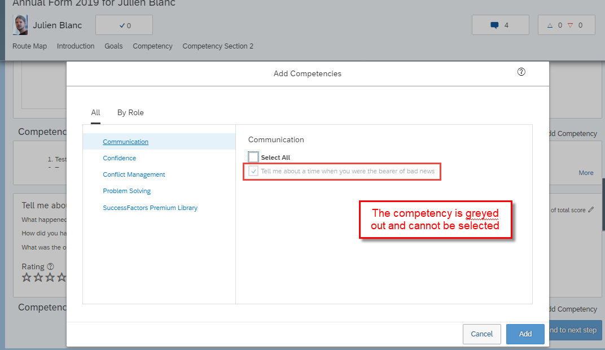Go to the Competency section tab
This screenshot has width=605, height=350.
pos(152,46)
